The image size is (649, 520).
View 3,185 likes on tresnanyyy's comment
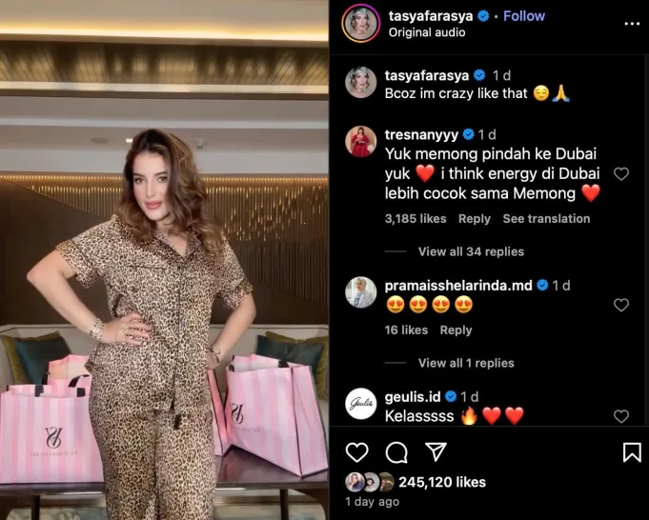416,218
